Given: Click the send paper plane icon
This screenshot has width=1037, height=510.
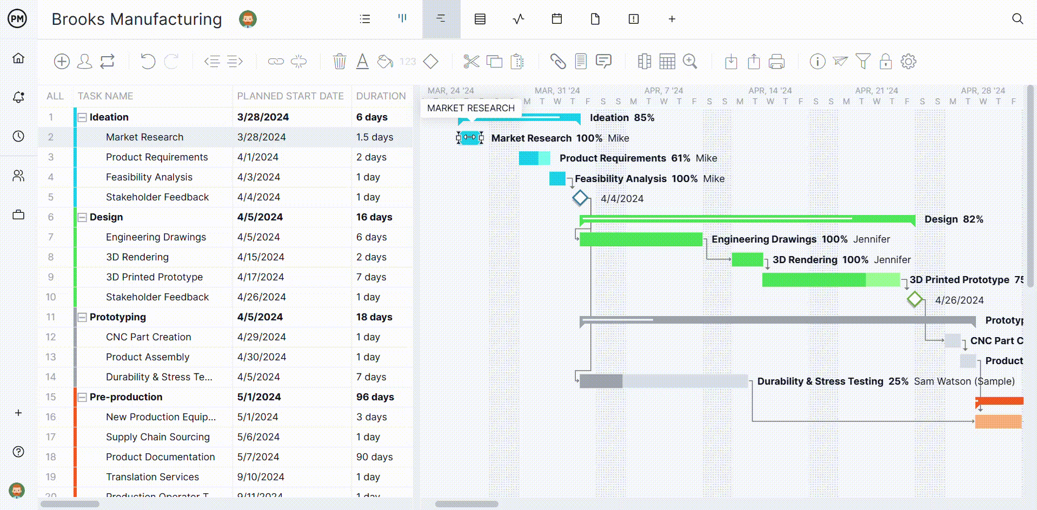Looking at the screenshot, I should click(x=840, y=62).
